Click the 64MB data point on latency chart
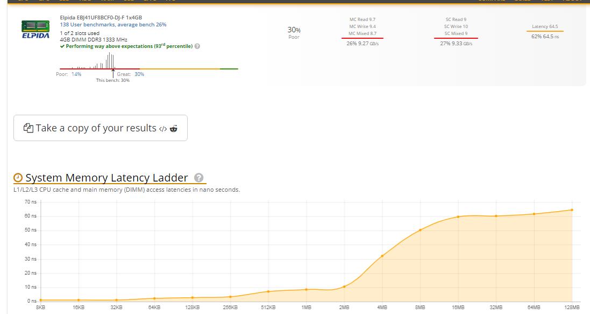Viewport: 590px width, 314px height. [534, 214]
